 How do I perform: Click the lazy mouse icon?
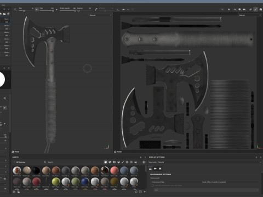tap(96, 9)
